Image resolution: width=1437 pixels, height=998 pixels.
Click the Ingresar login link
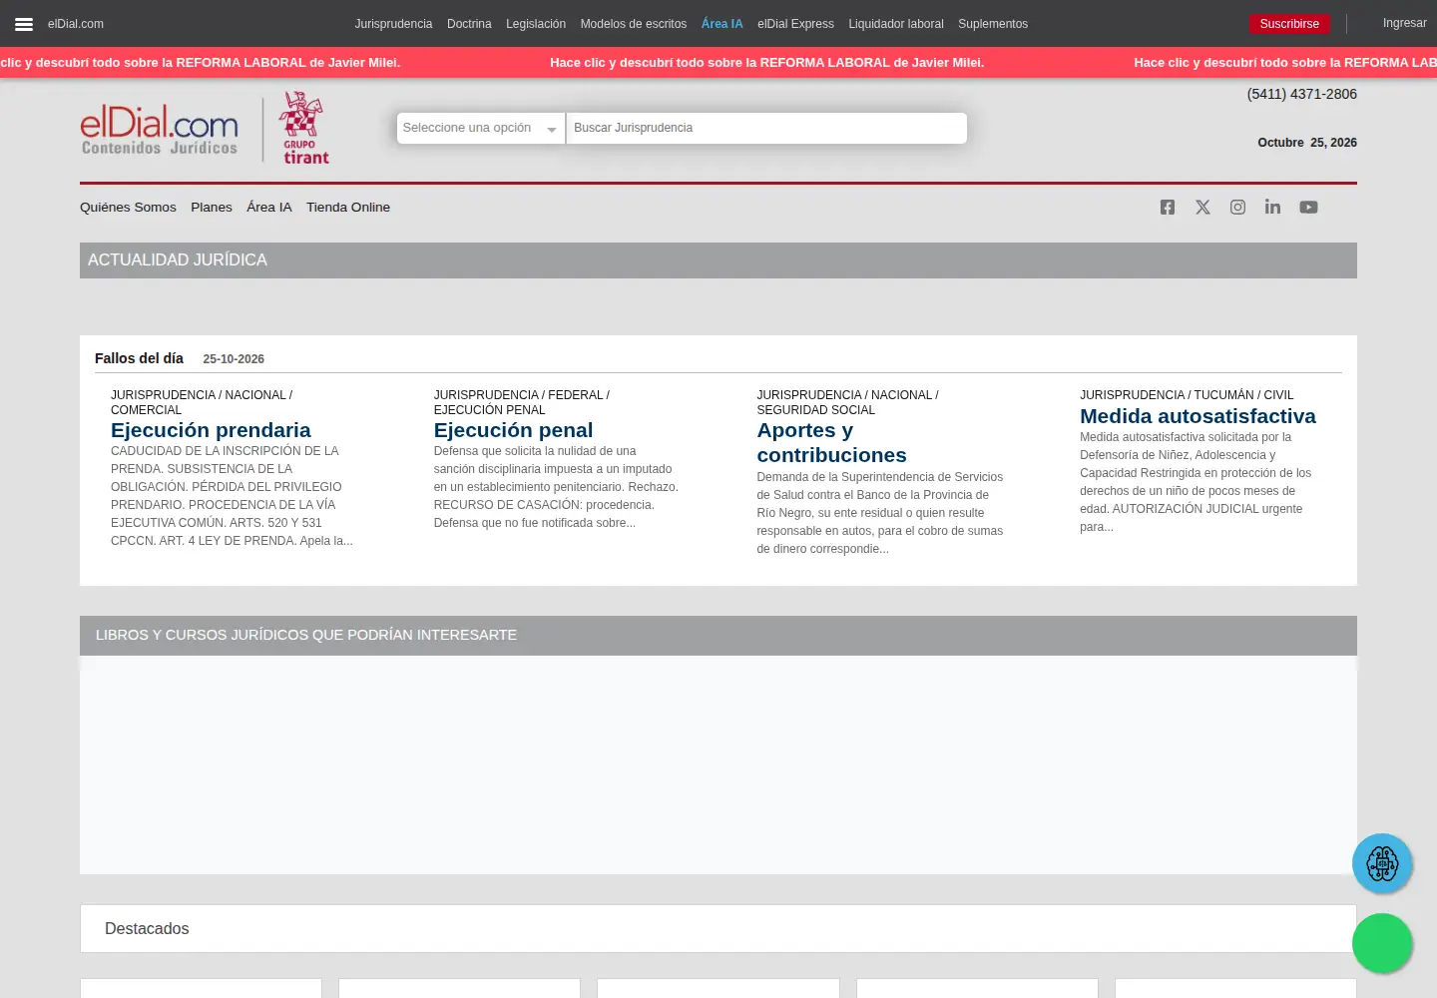1405,23
